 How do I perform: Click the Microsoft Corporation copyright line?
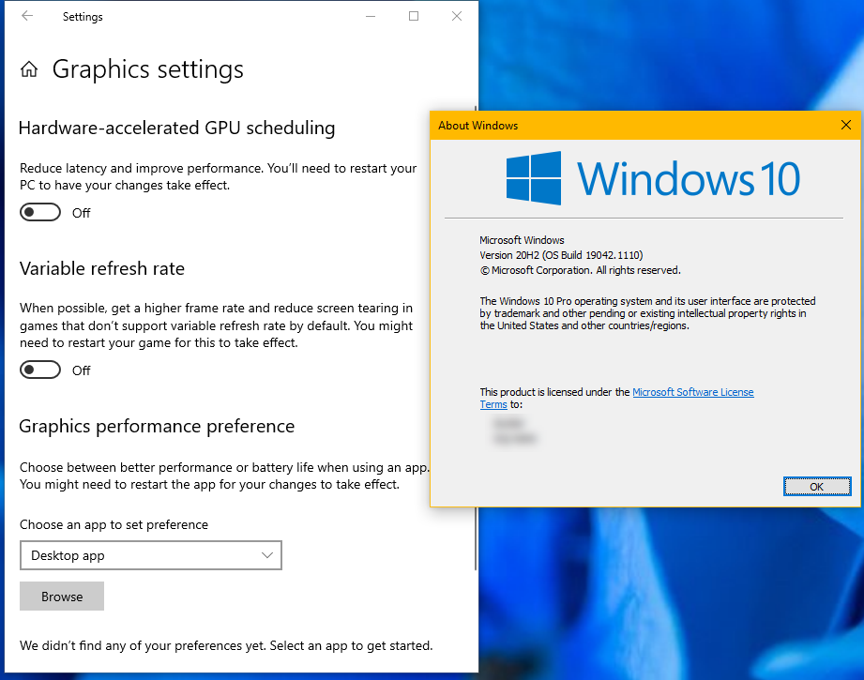click(581, 270)
